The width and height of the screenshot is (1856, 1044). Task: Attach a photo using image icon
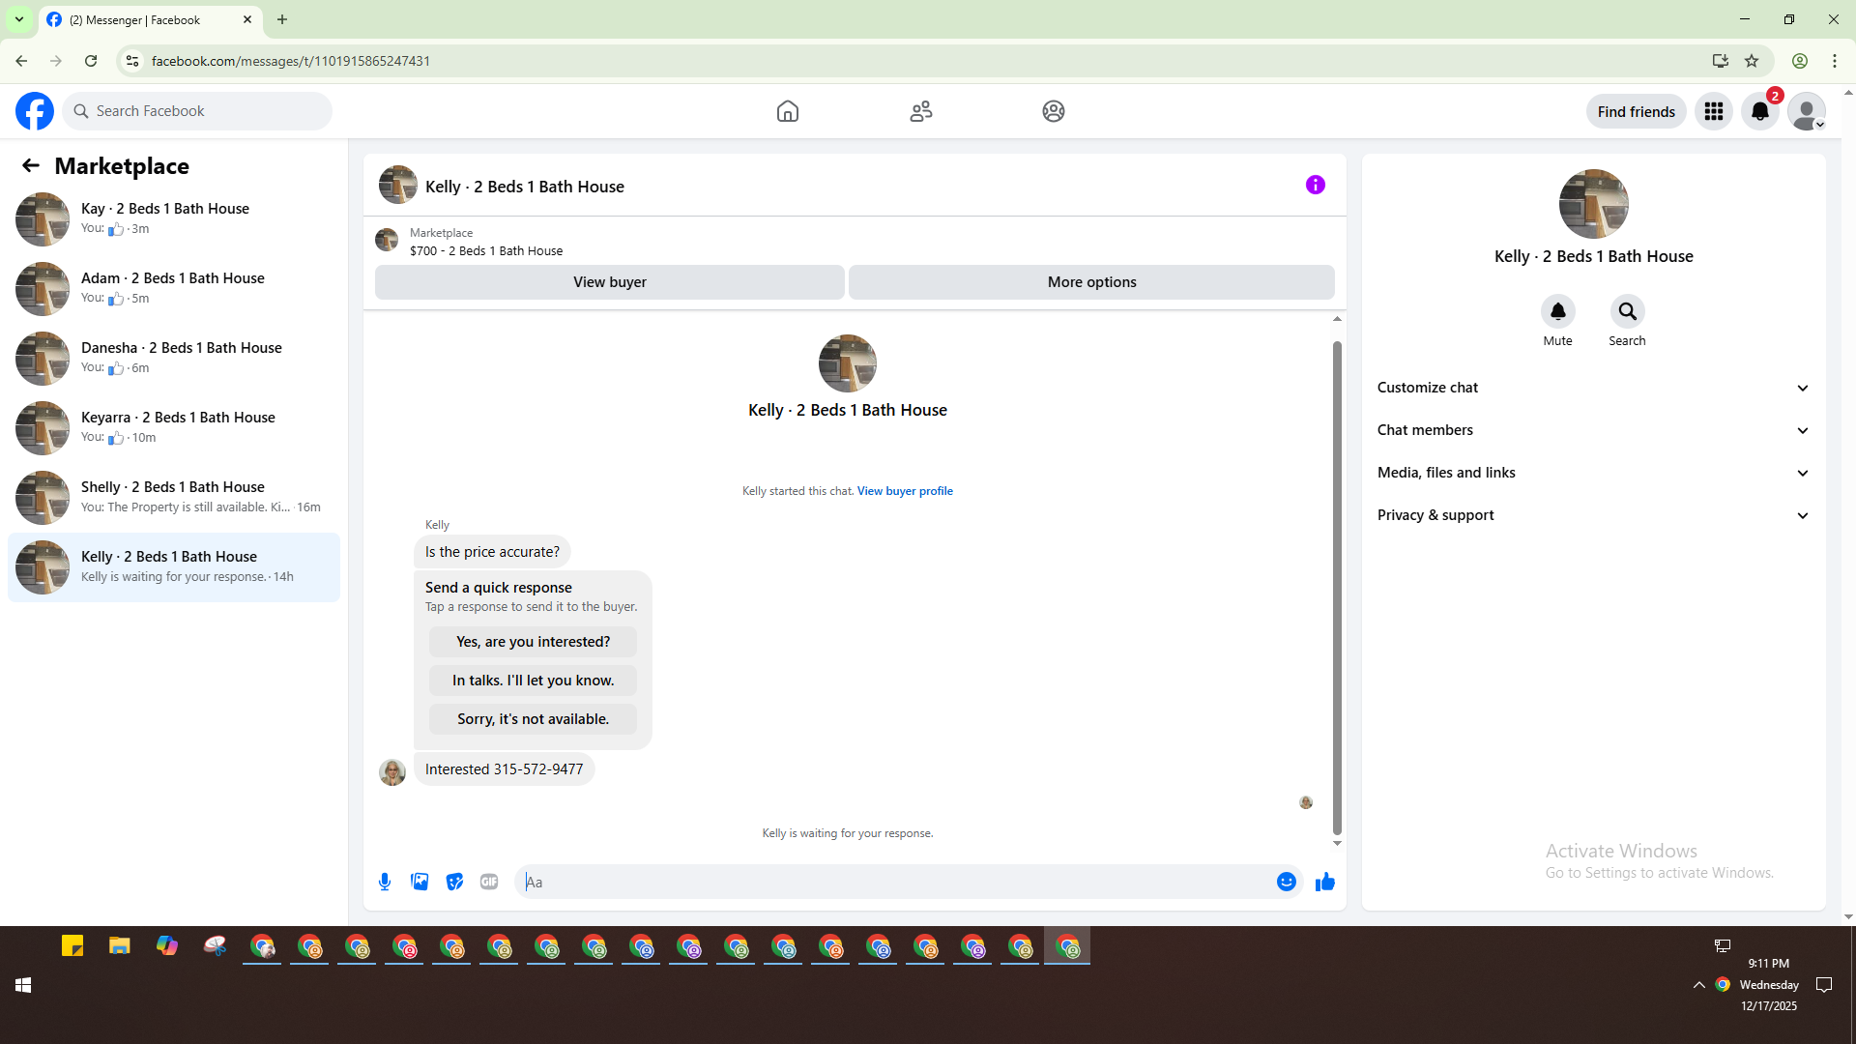coord(420,882)
